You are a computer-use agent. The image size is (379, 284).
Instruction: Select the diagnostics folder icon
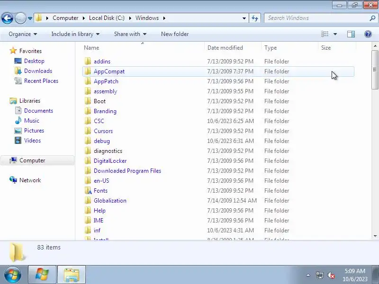click(x=88, y=151)
